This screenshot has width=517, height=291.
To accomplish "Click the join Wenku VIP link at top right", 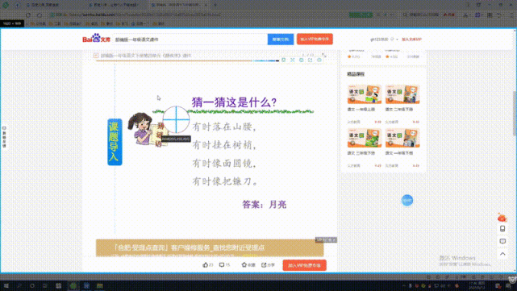I will (x=411, y=39).
